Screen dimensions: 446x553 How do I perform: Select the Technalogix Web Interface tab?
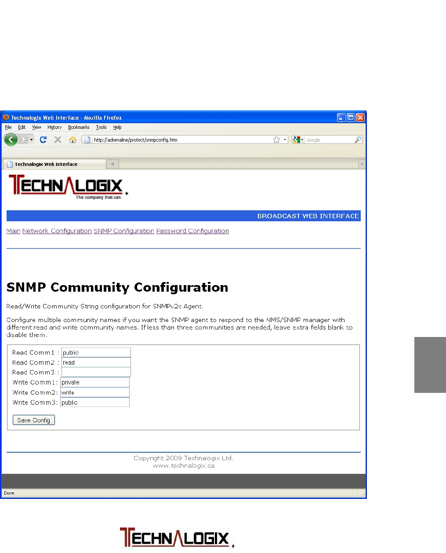(54, 164)
